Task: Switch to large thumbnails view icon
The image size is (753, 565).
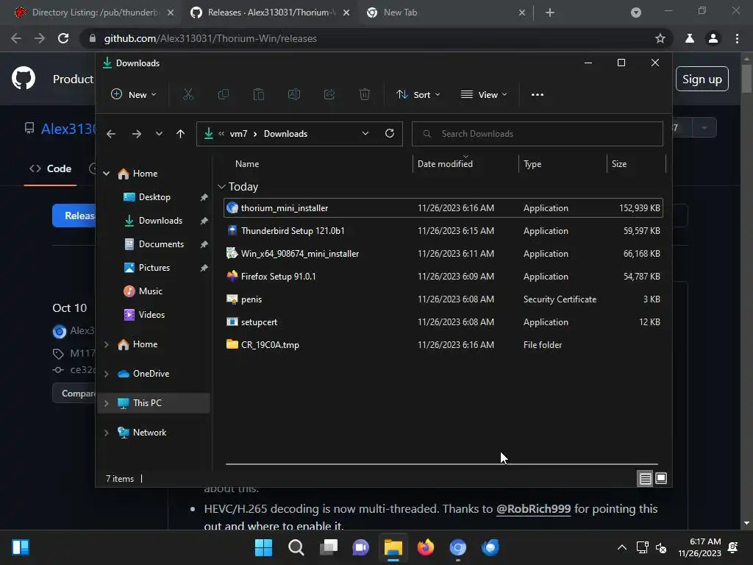Action: tap(661, 478)
